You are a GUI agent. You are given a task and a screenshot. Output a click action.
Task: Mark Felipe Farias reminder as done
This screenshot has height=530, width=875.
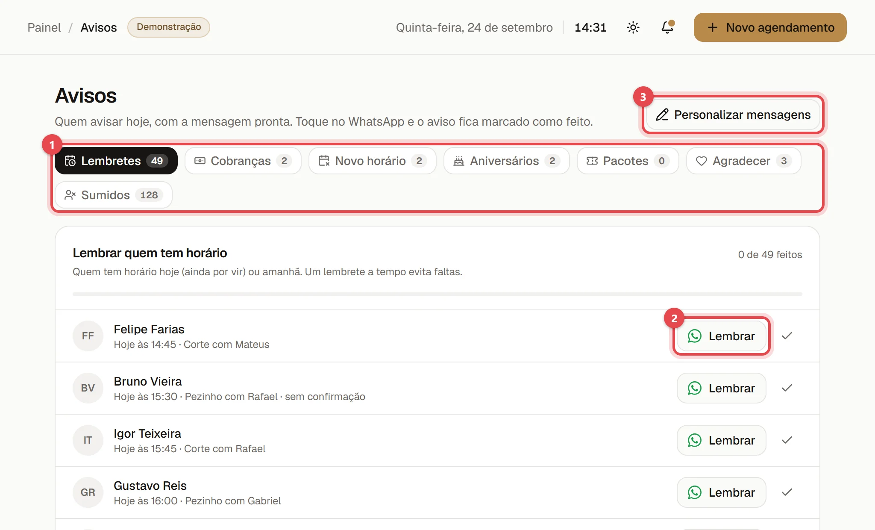pyautogui.click(x=787, y=336)
